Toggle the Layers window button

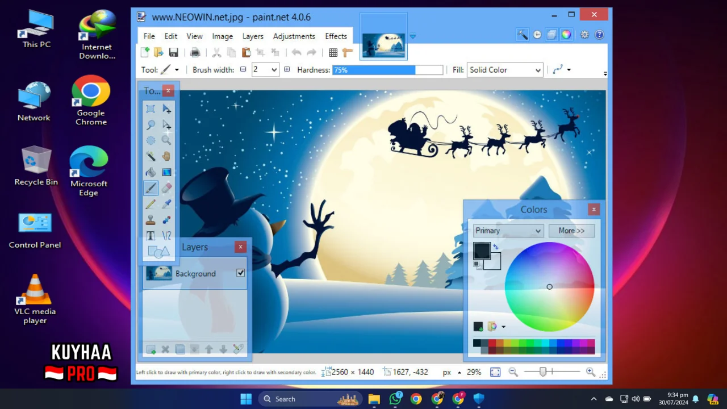pos(551,35)
